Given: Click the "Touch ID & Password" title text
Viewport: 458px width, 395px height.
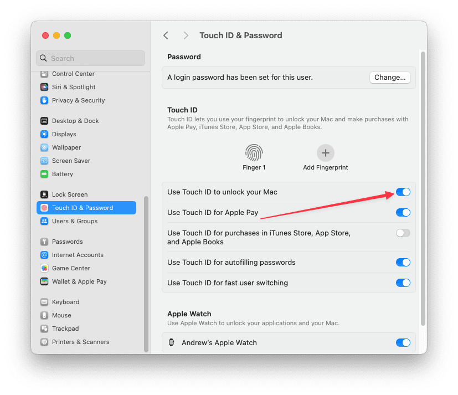Looking at the screenshot, I should coord(241,35).
